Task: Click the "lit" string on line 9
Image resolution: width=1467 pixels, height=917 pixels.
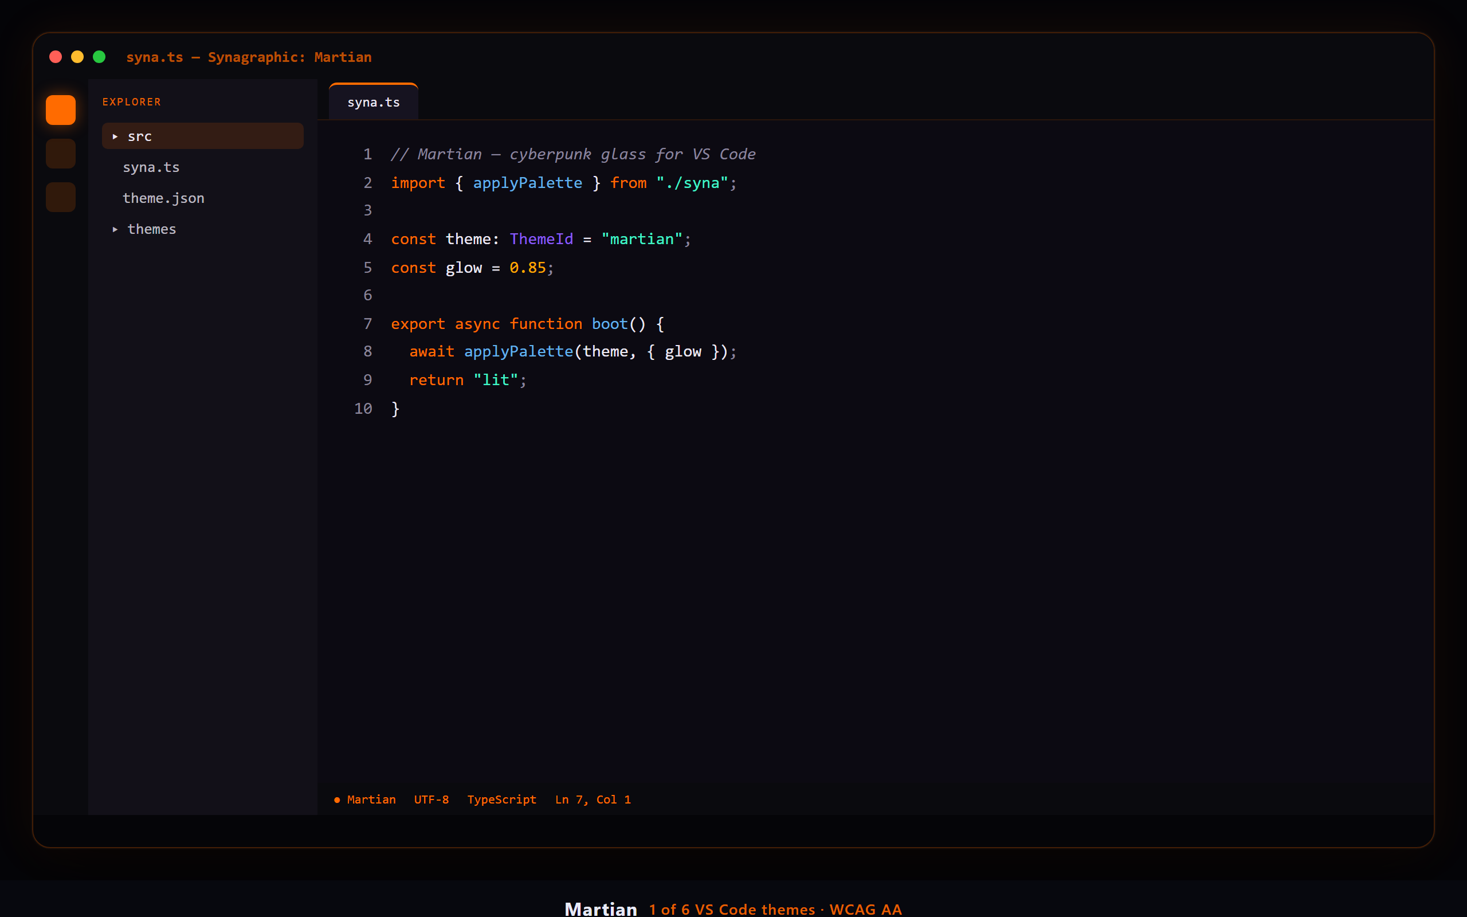Action: click(495, 380)
